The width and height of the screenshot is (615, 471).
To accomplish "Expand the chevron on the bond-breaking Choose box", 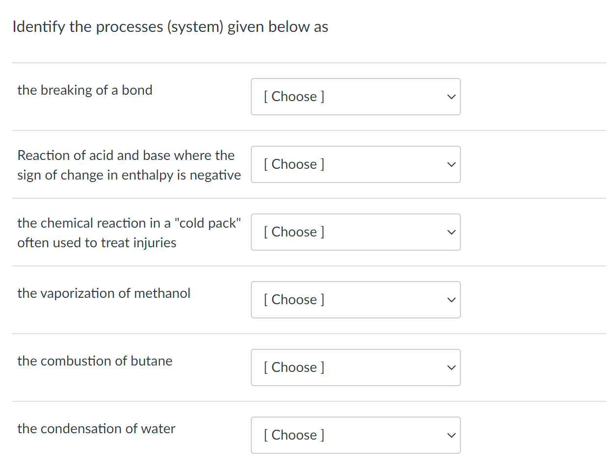I will (451, 97).
